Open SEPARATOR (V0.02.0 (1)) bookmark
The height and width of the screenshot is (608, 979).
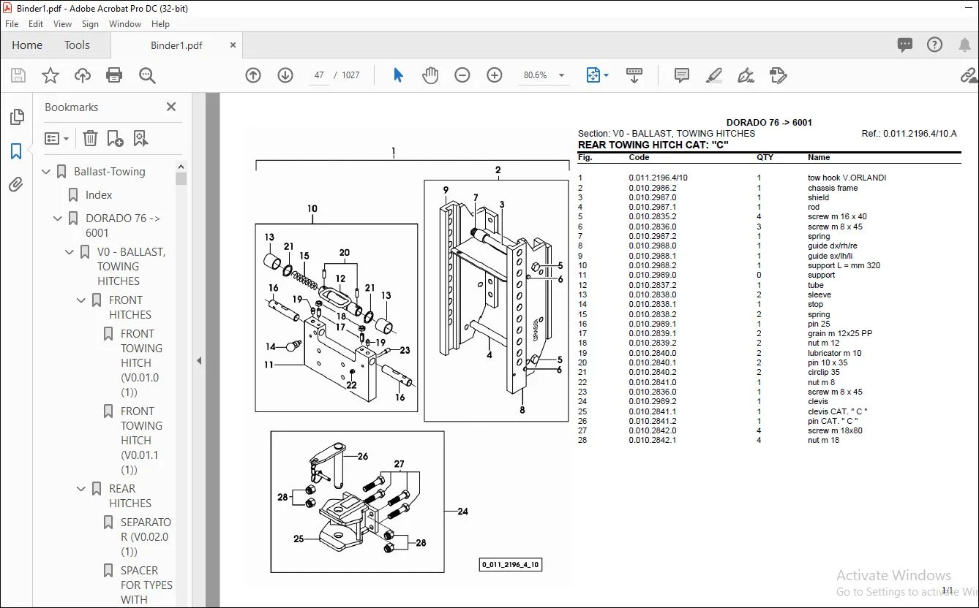coord(146,537)
